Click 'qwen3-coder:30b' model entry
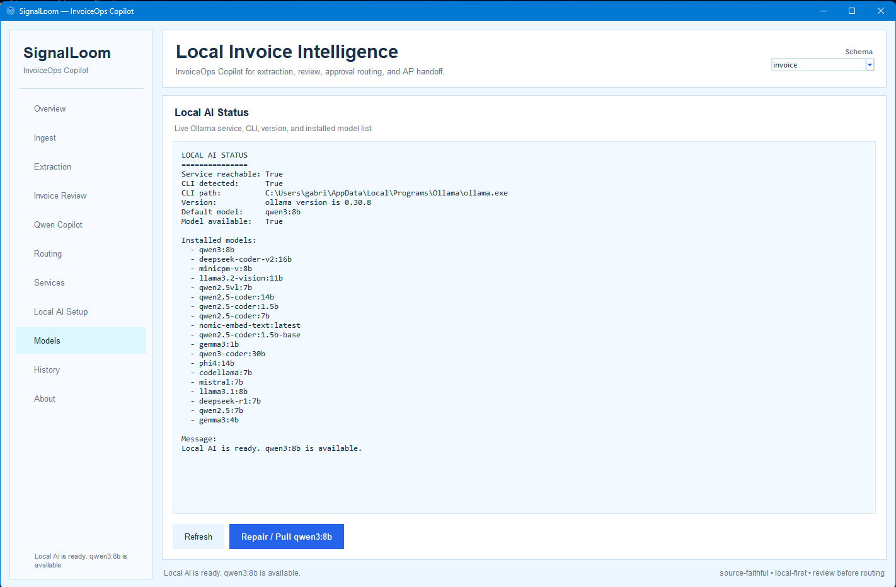 click(x=232, y=354)
